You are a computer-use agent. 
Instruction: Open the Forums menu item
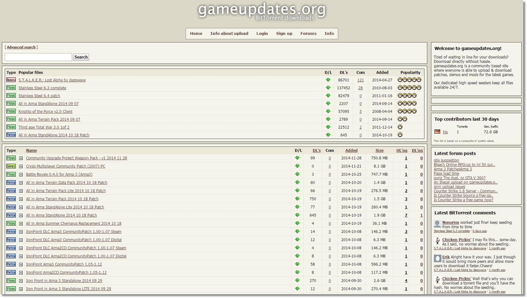click(x=308, y=33)
